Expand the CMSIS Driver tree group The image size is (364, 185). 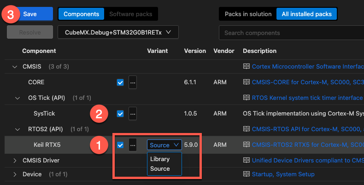coord(15,161)
